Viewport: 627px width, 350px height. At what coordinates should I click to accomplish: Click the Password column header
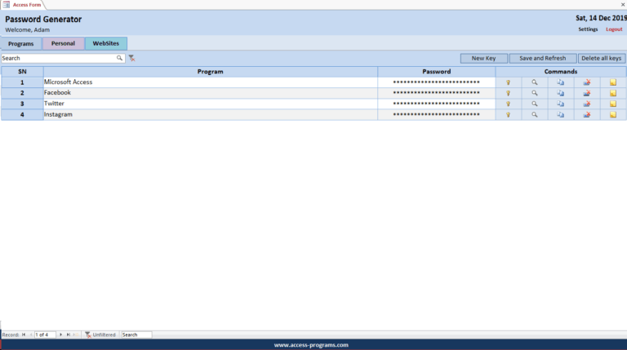pos(436,72)
